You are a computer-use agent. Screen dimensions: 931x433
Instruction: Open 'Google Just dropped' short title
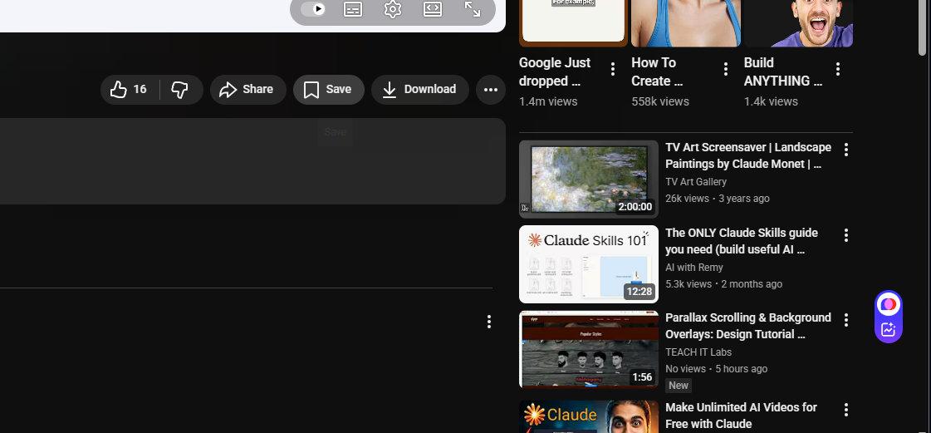click(555, 71)
